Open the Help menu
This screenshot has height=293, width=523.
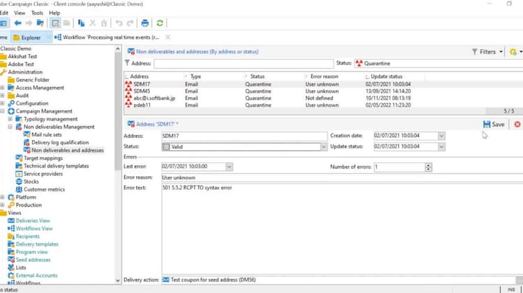(x=54, y=13)
